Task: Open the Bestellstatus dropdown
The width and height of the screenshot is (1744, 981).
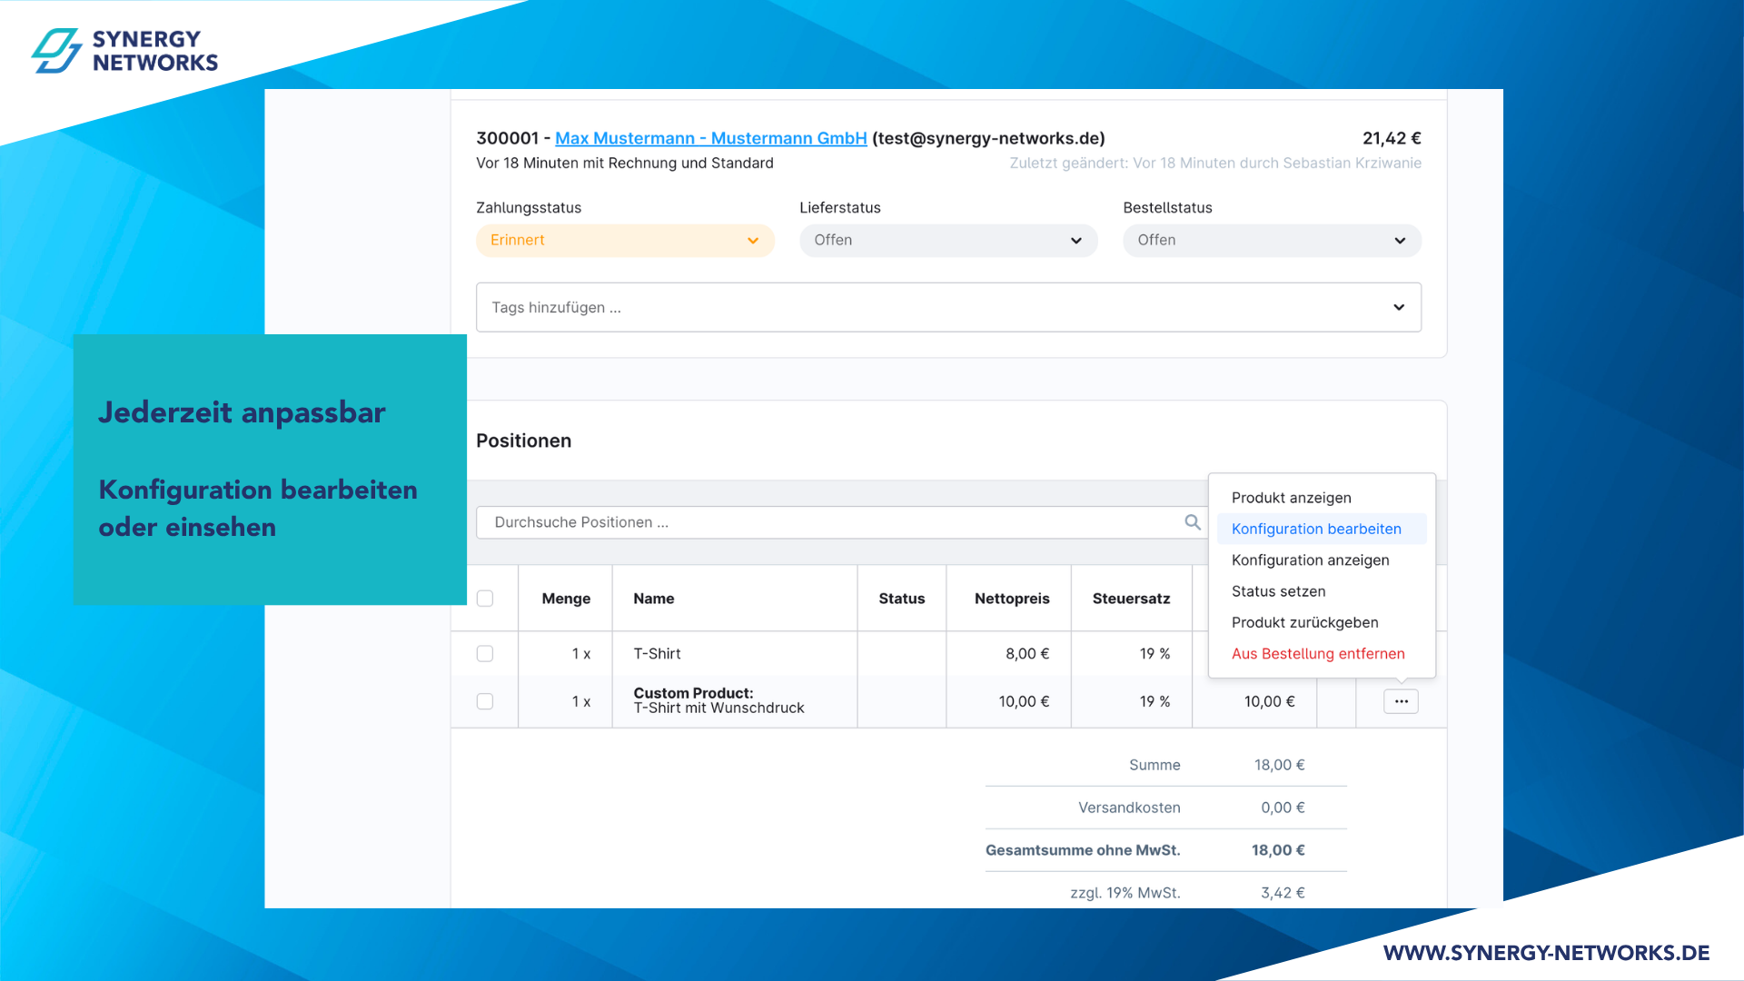Action: [1272, 241]
